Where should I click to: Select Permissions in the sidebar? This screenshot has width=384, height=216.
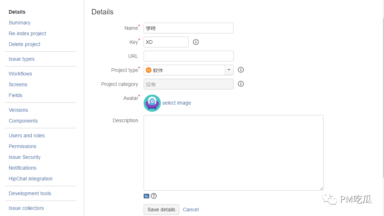coord(22,146)
